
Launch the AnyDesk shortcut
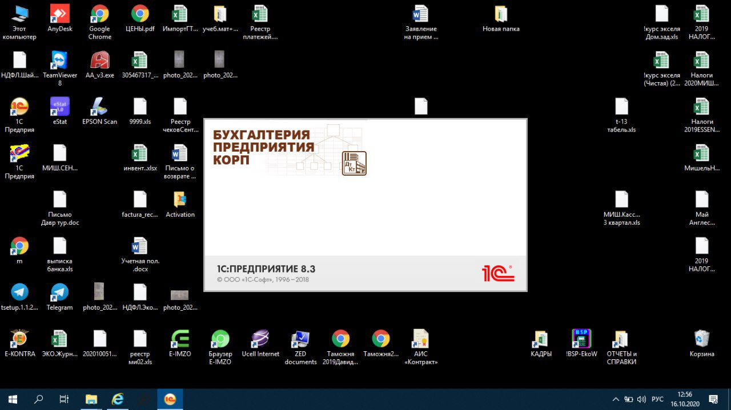pos(60,19)
